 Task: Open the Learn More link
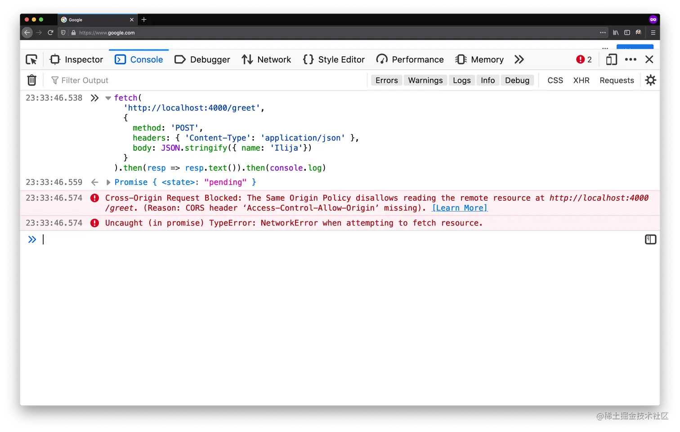pyautogui.click(x=460, y=208)
